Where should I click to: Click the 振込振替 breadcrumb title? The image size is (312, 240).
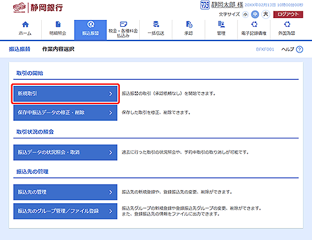19,49
